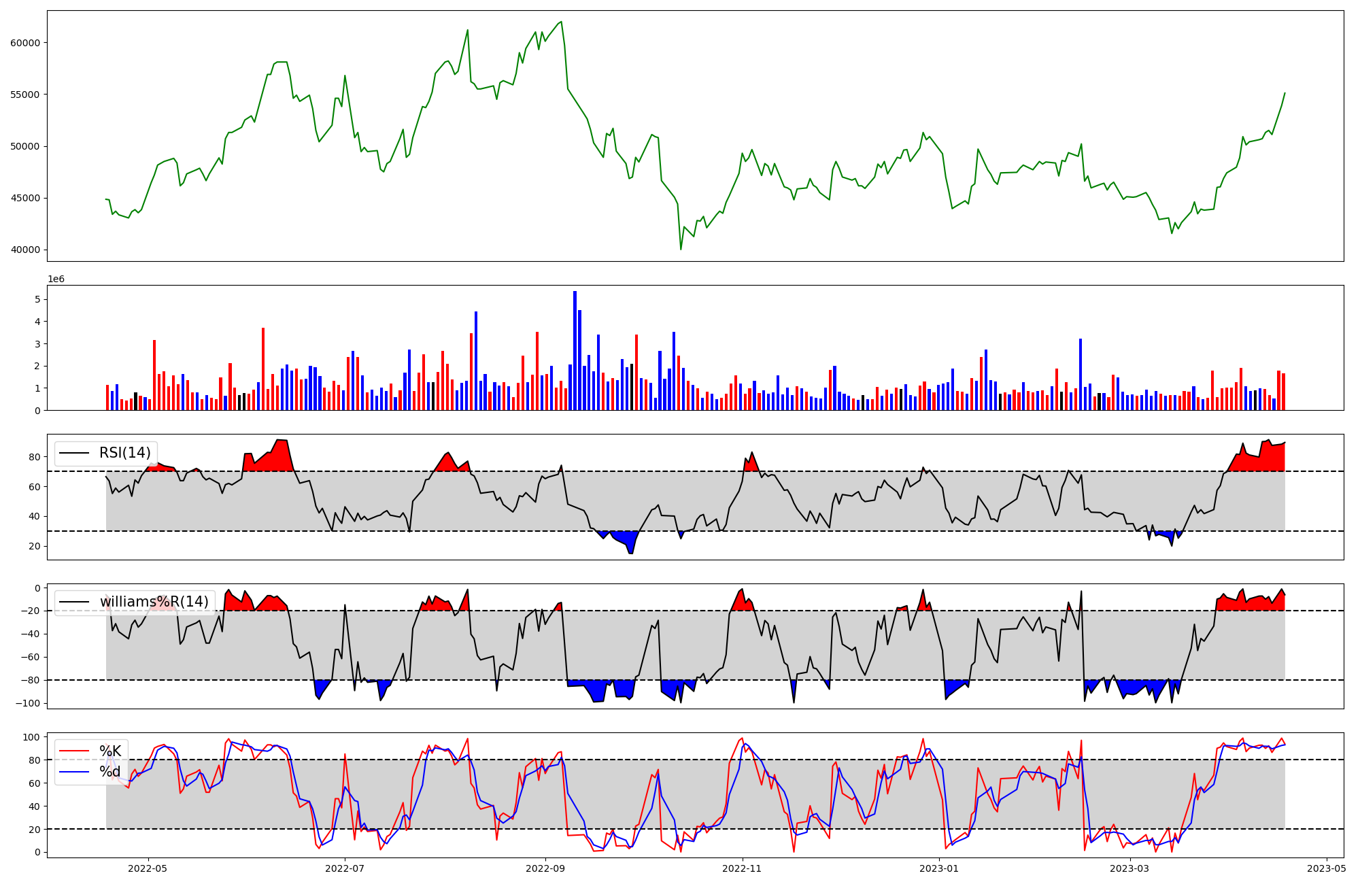Click the 60000 price axis label
The image size is (1360, 884).
click(x=25, y=43)
